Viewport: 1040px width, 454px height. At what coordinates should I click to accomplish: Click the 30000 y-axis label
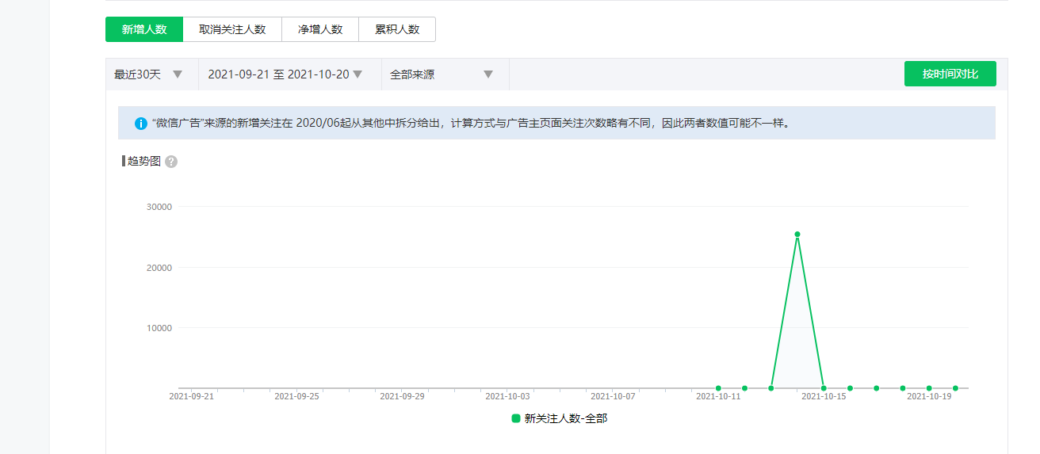(x=159, y=207)
